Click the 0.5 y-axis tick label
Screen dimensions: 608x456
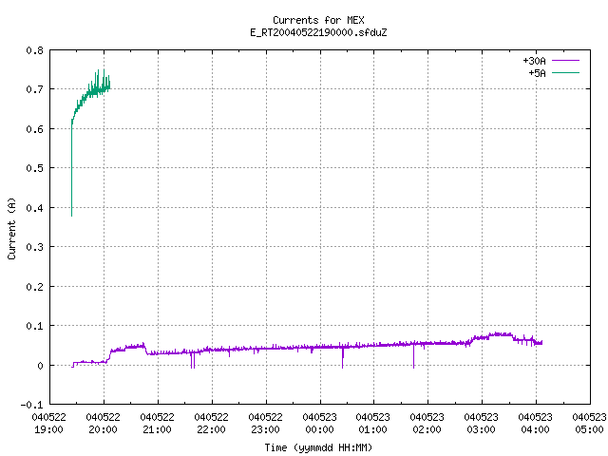coord(34,168)
